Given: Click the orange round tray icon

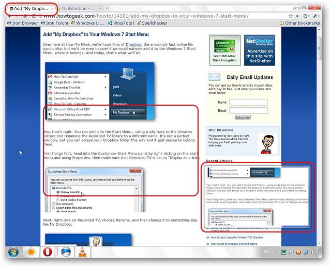Looking at the screenshot, I should coord(298,252).
